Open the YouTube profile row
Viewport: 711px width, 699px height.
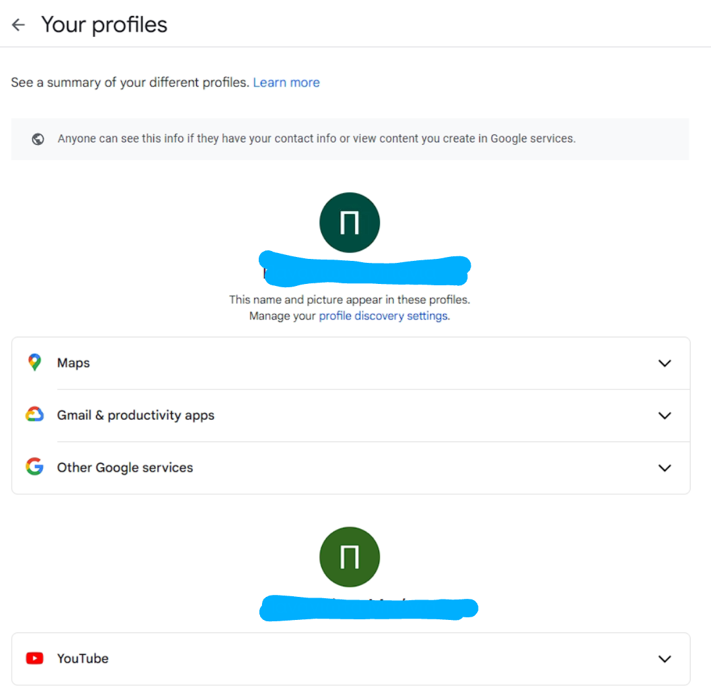(350, 659)
